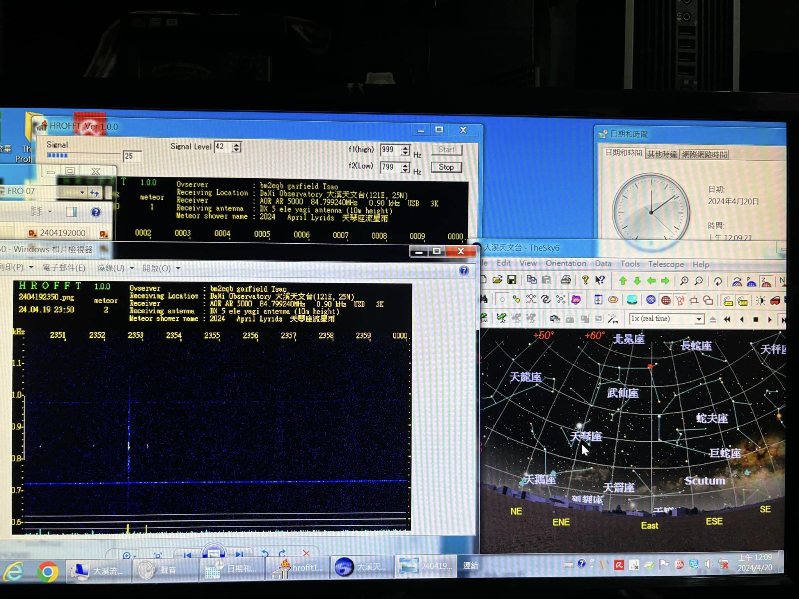Click the Zoom In magnifier in TheSky6

point(684,281)
